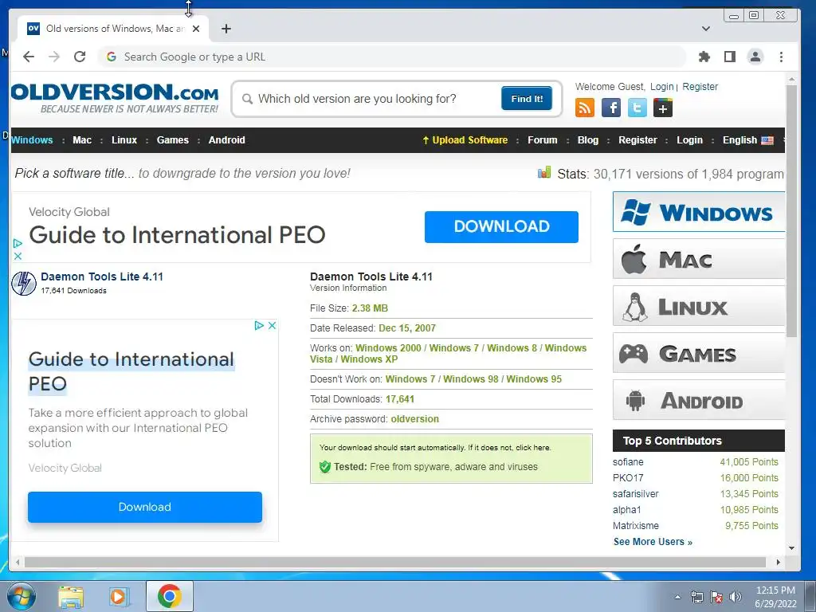Open the Linux nav menu item

click(x=124, y=140)
